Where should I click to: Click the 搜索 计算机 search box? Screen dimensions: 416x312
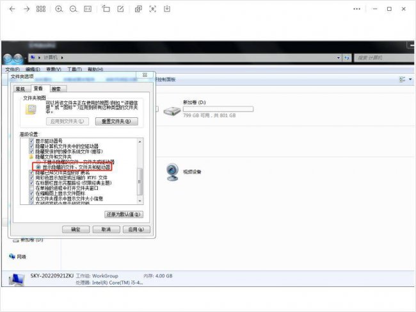pyautogui.click(x=384, y=58)
